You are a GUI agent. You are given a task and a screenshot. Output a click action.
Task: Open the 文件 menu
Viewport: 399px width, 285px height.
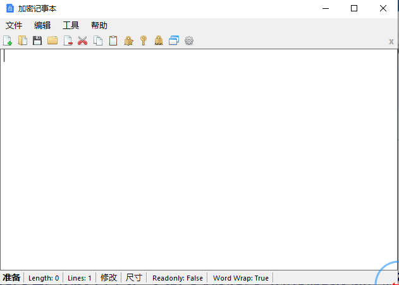14,25
